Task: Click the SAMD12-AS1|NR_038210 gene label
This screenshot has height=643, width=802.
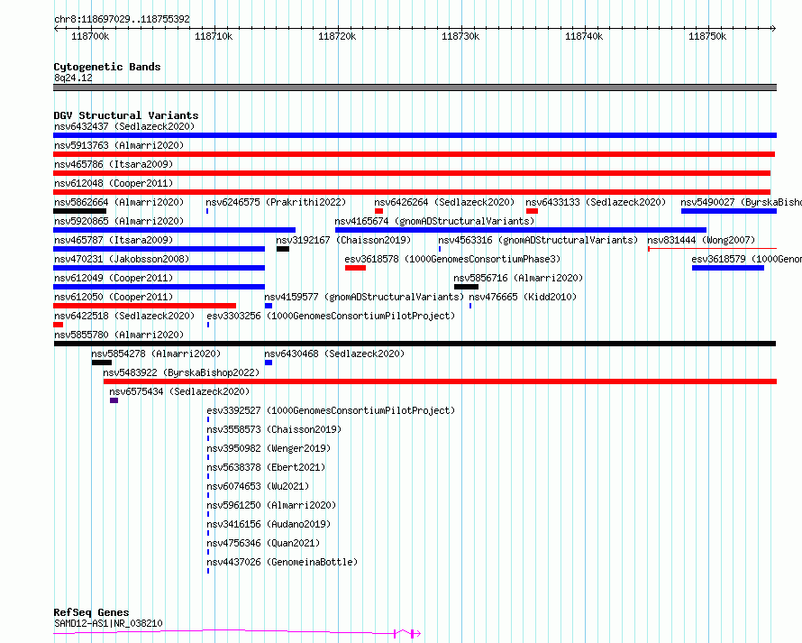Action: click(x=108, y=623)
